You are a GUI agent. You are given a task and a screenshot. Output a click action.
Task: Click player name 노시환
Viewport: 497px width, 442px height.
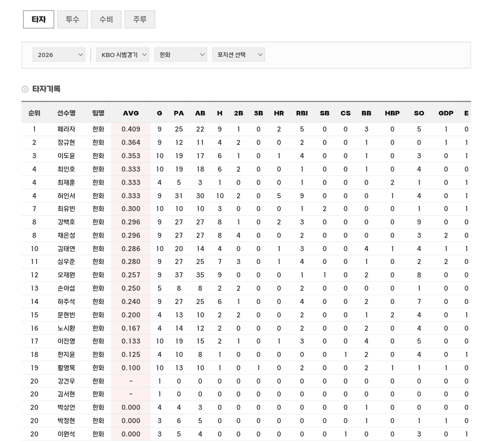(x=66, y=328)
